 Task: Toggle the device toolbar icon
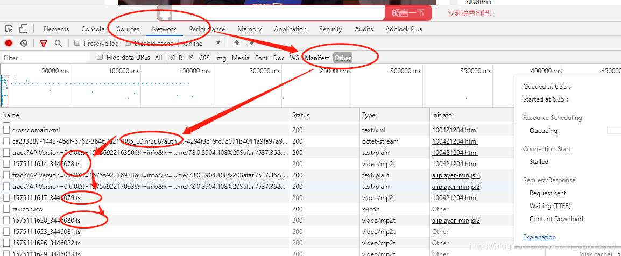click(23, 29)
